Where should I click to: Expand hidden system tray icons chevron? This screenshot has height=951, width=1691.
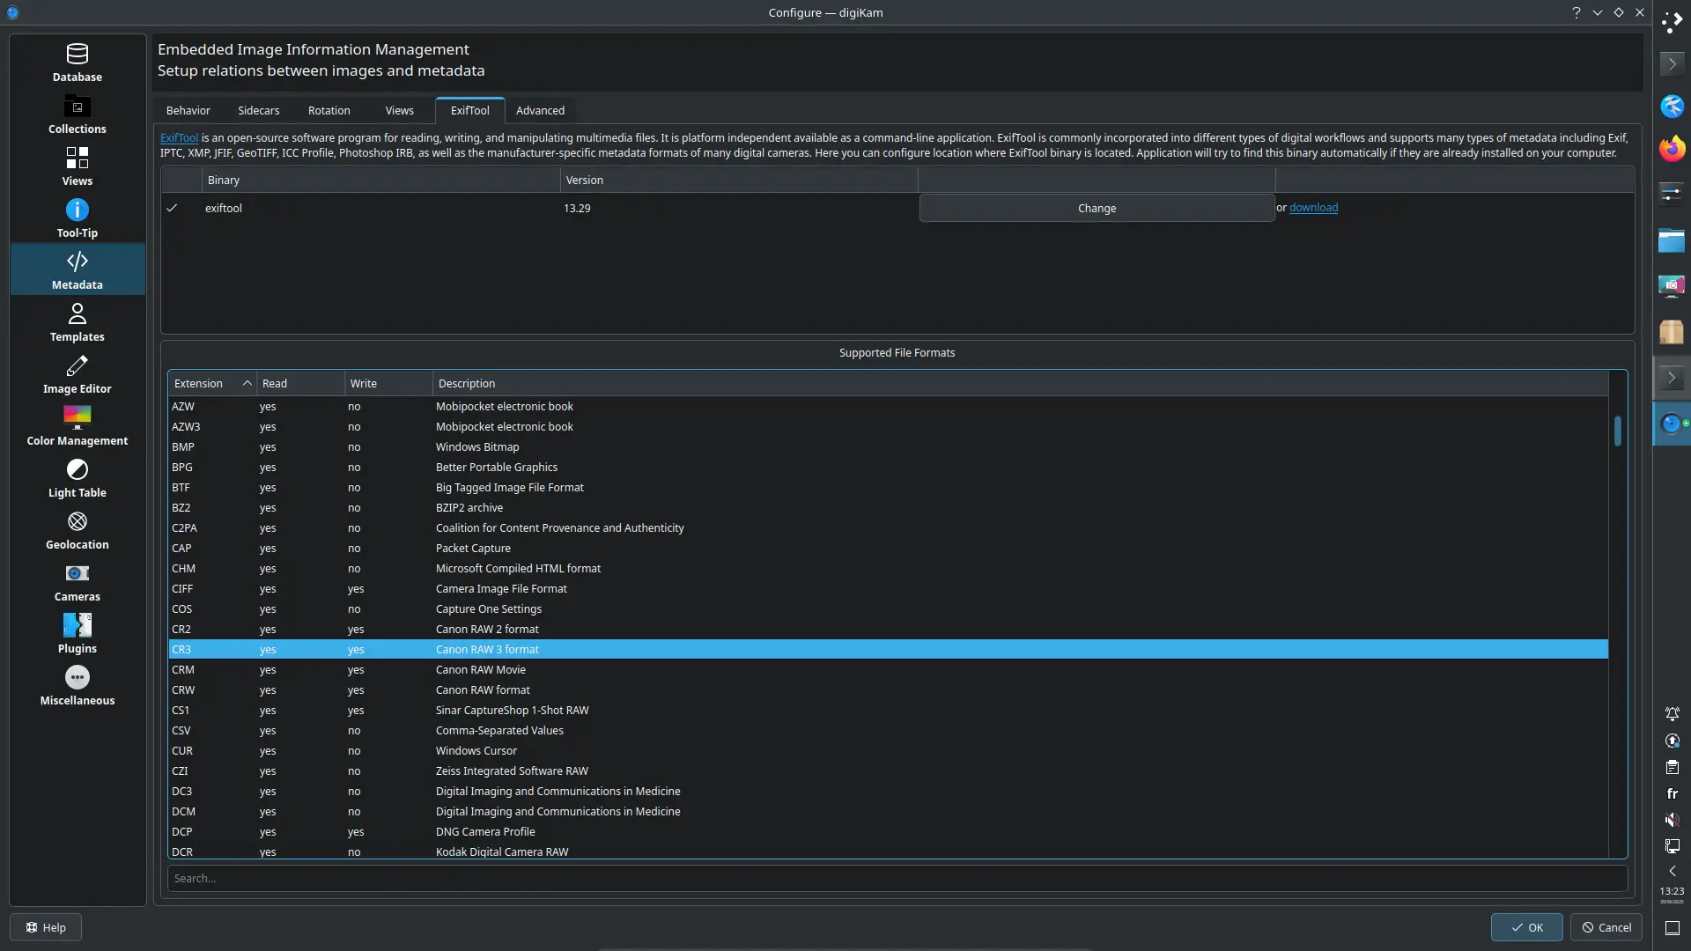[x=1673, y=870]
